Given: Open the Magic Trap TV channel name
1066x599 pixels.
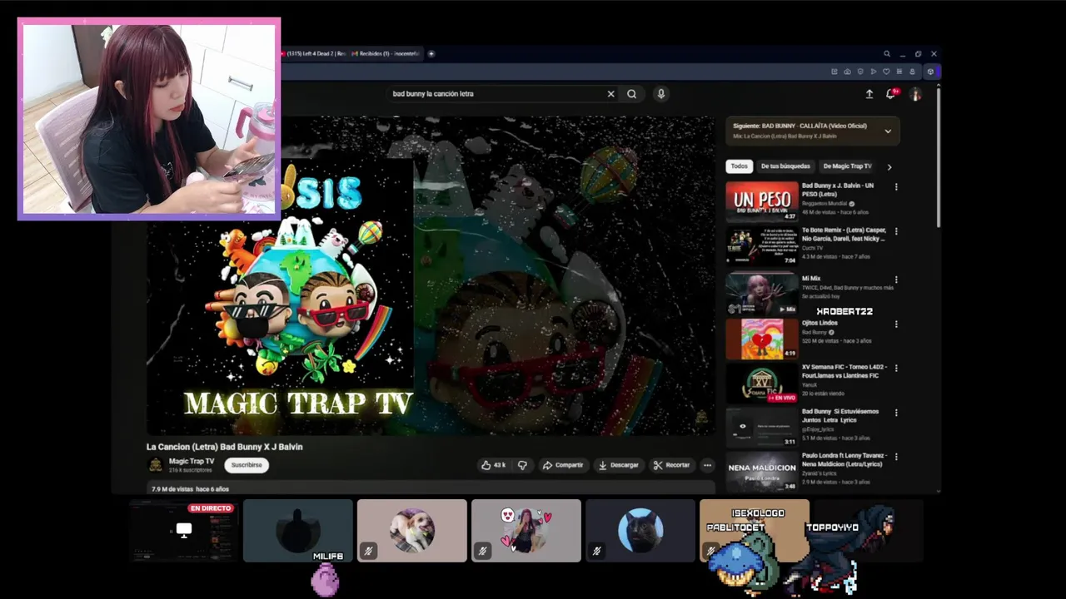Looking at the screenshot, I should (192, 462).
